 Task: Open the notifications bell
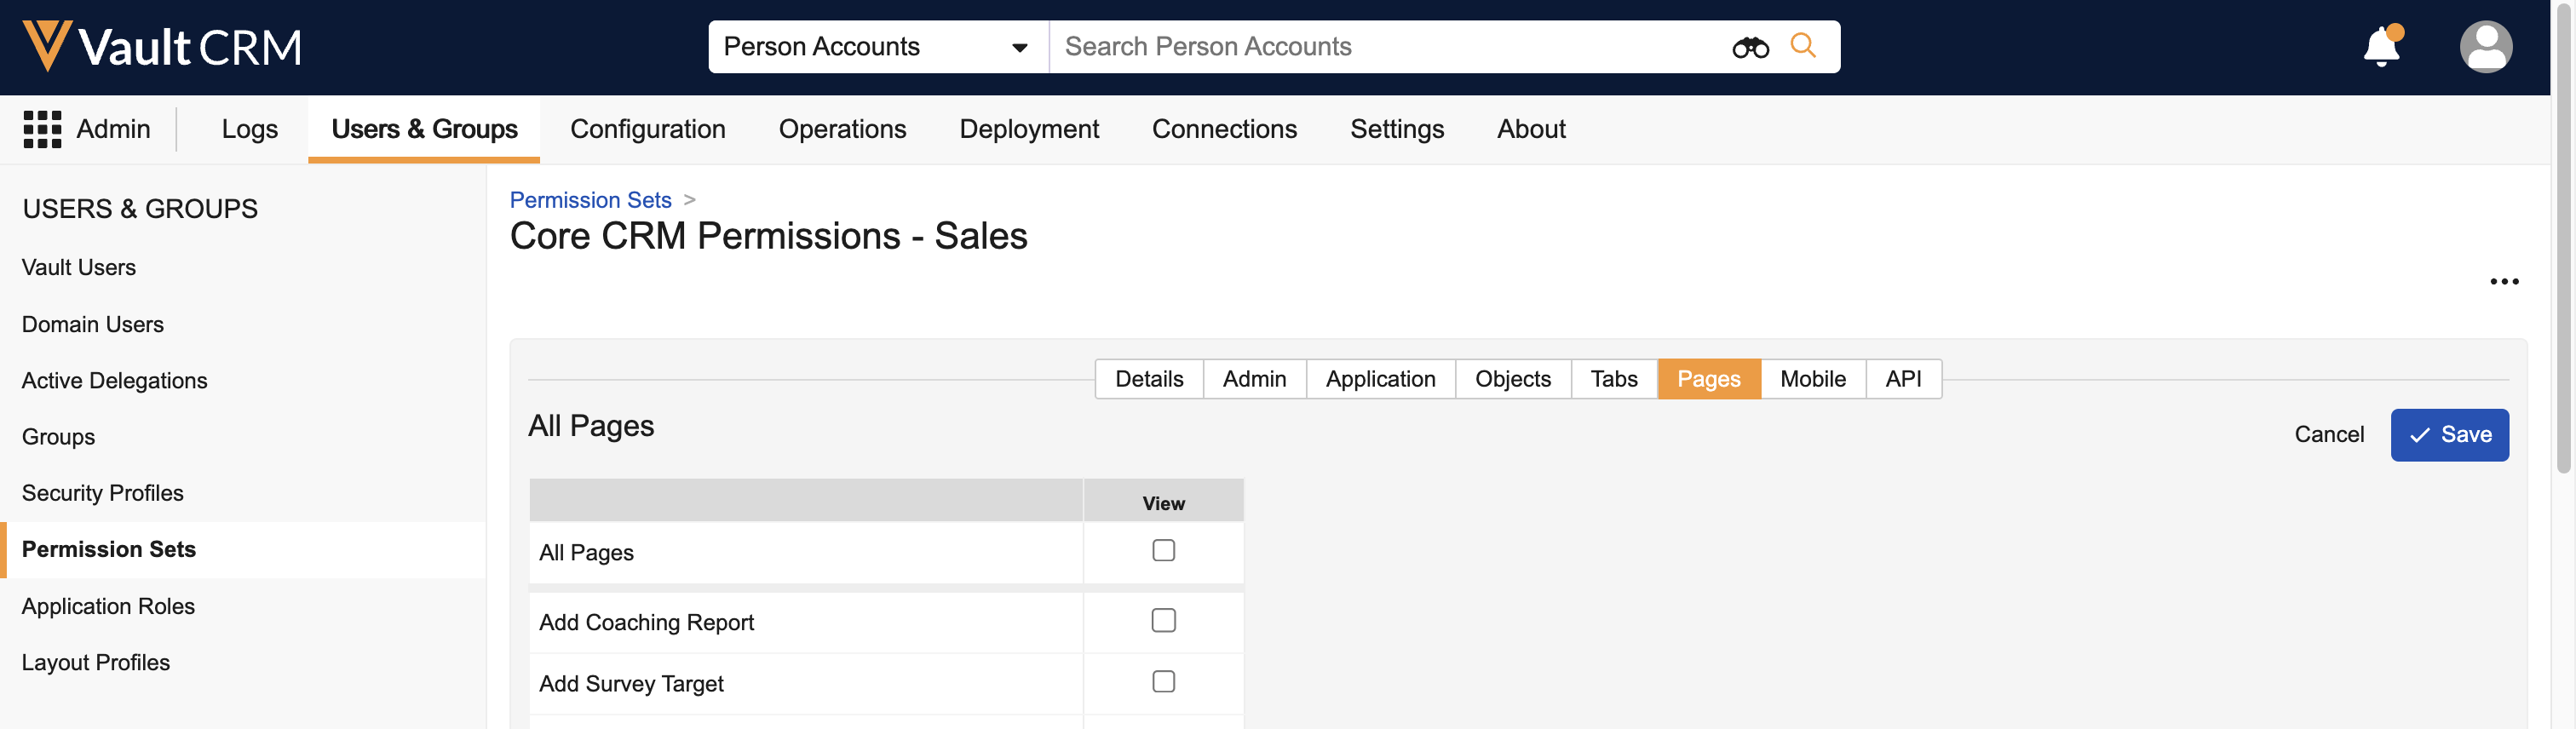(2381, 47)
